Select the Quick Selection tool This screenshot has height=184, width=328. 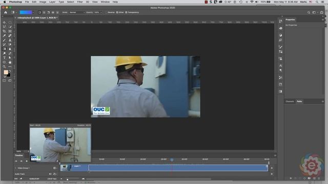tap(10, 27)
